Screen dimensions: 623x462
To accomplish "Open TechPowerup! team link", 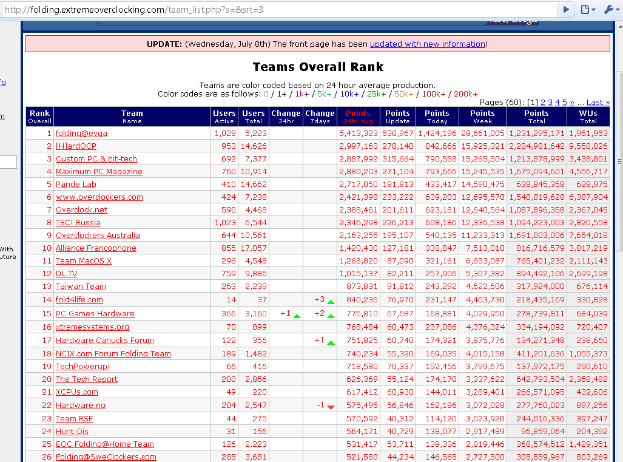I will pyautogui.click(x=83, y=367).
